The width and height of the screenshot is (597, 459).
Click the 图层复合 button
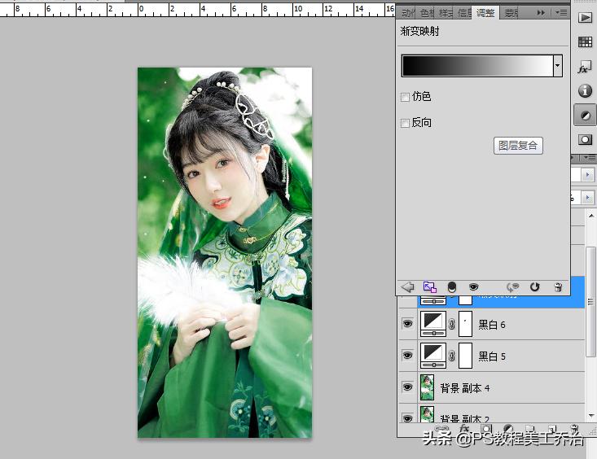(518, 146)
